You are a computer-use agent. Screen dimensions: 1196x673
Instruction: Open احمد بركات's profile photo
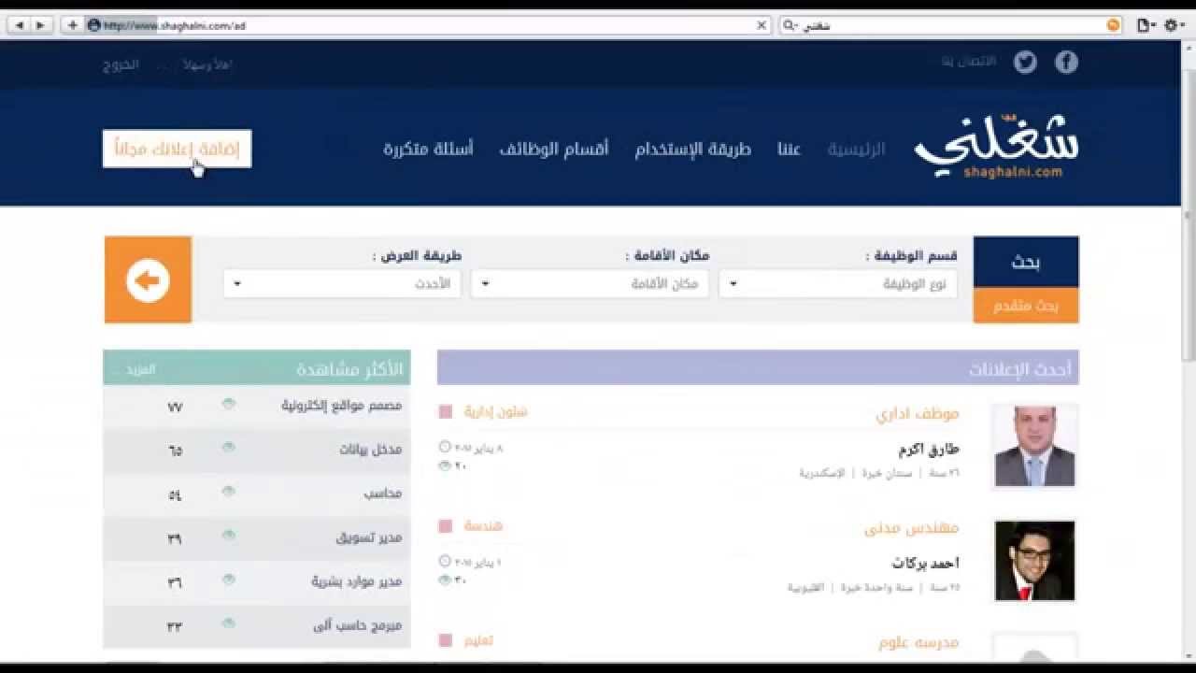[1034, 561]
